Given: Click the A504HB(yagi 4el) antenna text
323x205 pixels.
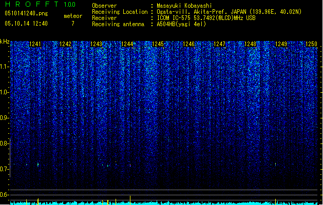Looking at the screenshot, I should click(181, 24).
